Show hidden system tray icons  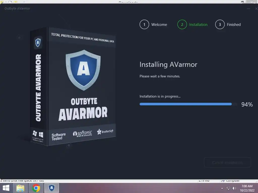222,188
